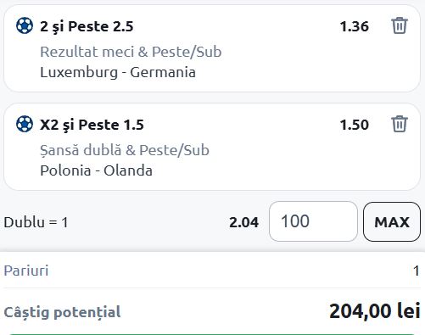Focus the stake input showing 100

click(x=313, y=221)
